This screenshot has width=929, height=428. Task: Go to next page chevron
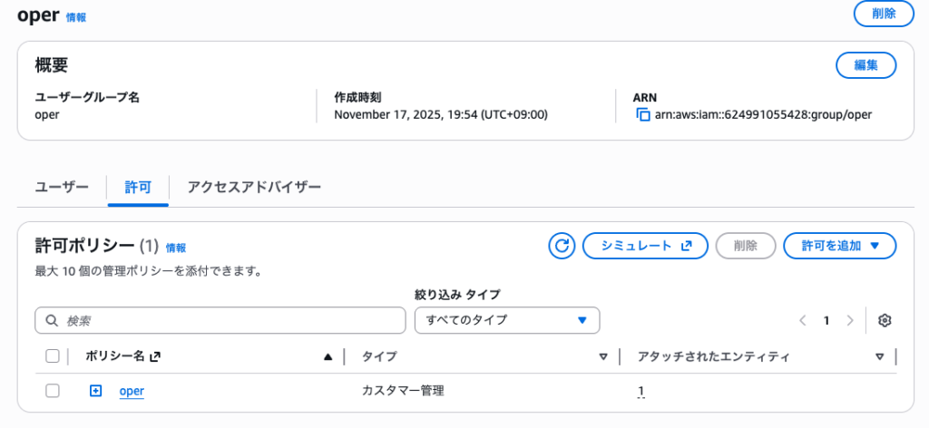[x=850, y=320]
